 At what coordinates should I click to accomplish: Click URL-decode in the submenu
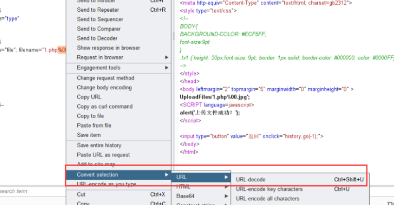[x=251, y=180]
